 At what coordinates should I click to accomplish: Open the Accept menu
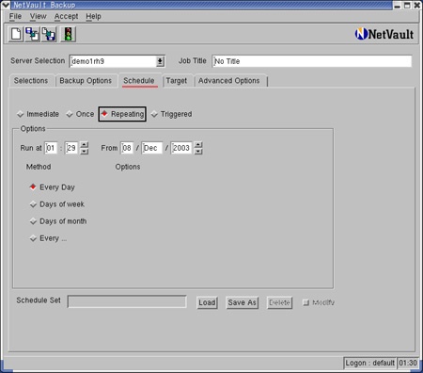coord(66,16)
